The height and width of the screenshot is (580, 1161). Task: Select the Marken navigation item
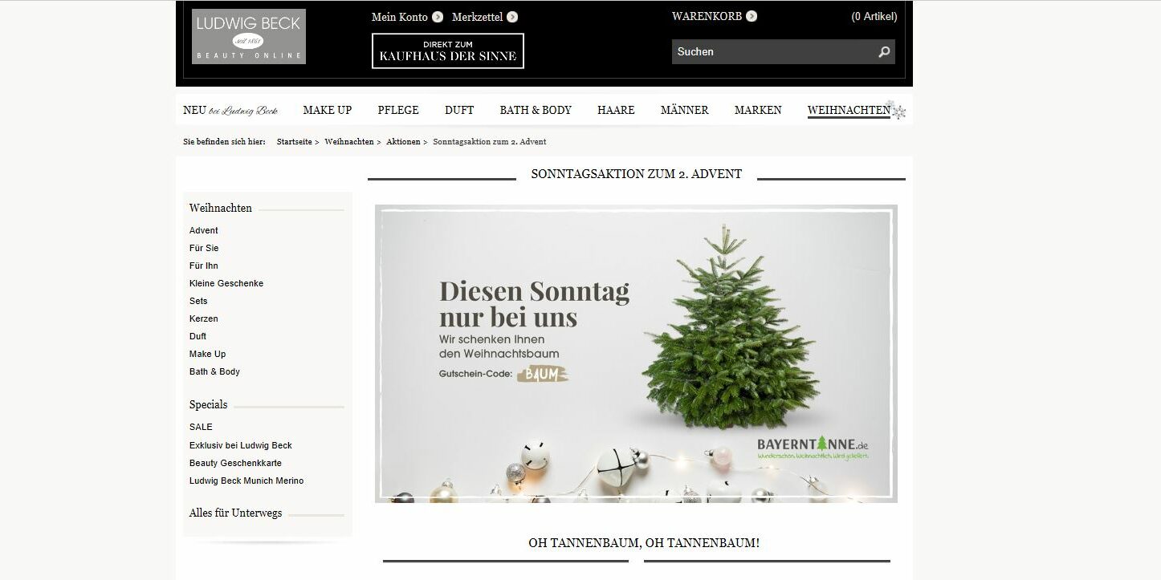pyautogui.click(x=758, y=110)
